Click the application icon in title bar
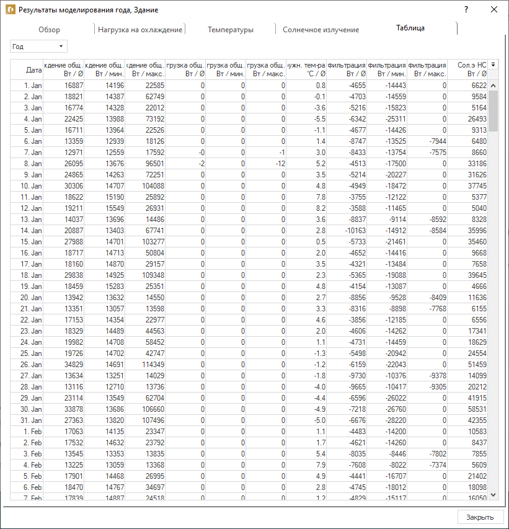This screenshot has height=529, width=509. pyautogui.click(x=10, y=9)
